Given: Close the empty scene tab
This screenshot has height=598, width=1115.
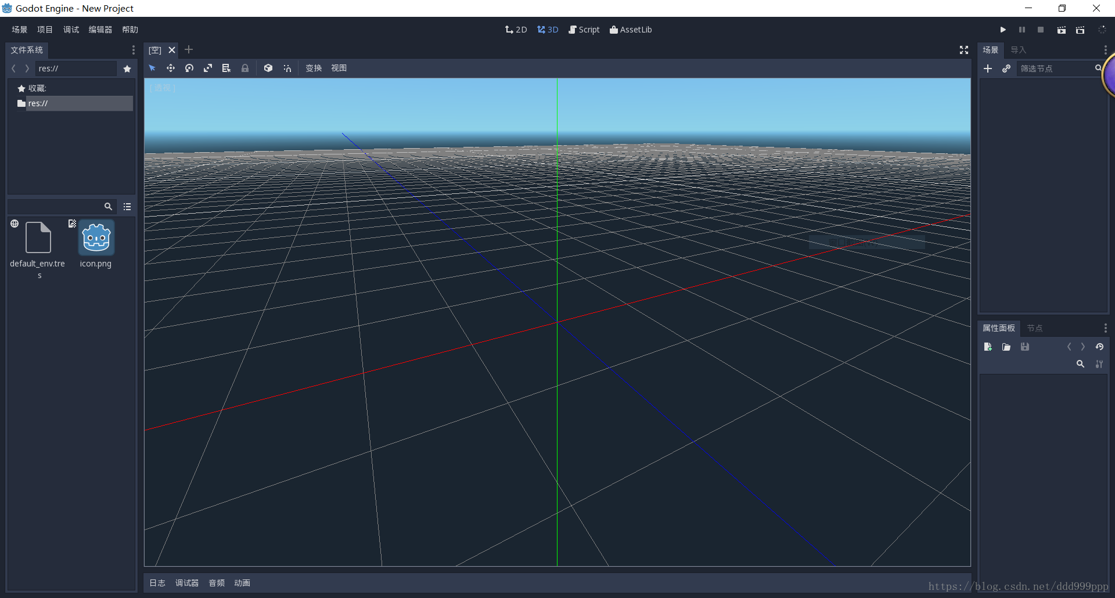Looking at the screenshot, I should click(172, 50).
